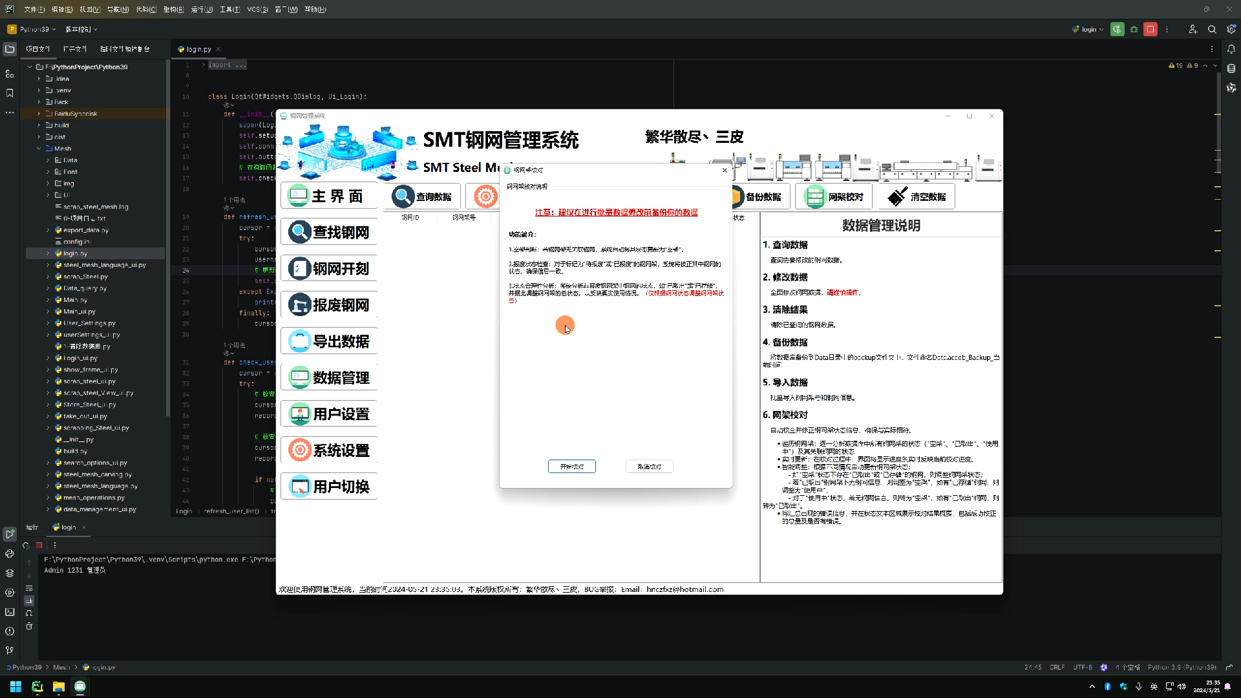The width and height of the screenshot is (1241, 698).
Task: Open the 用户设置 user settings icon
Action: click(x=328, y=413)
